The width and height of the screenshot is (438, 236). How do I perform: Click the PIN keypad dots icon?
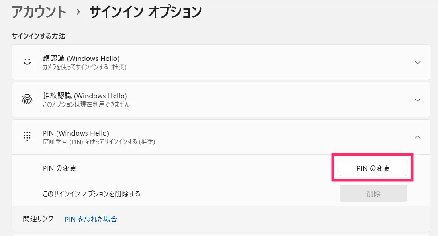(x=28, y=137)
